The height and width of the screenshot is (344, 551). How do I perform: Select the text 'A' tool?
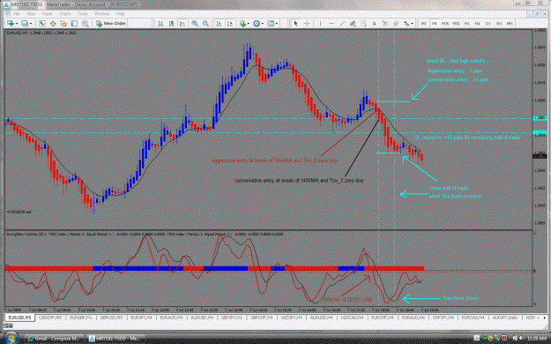pos(375,24)
